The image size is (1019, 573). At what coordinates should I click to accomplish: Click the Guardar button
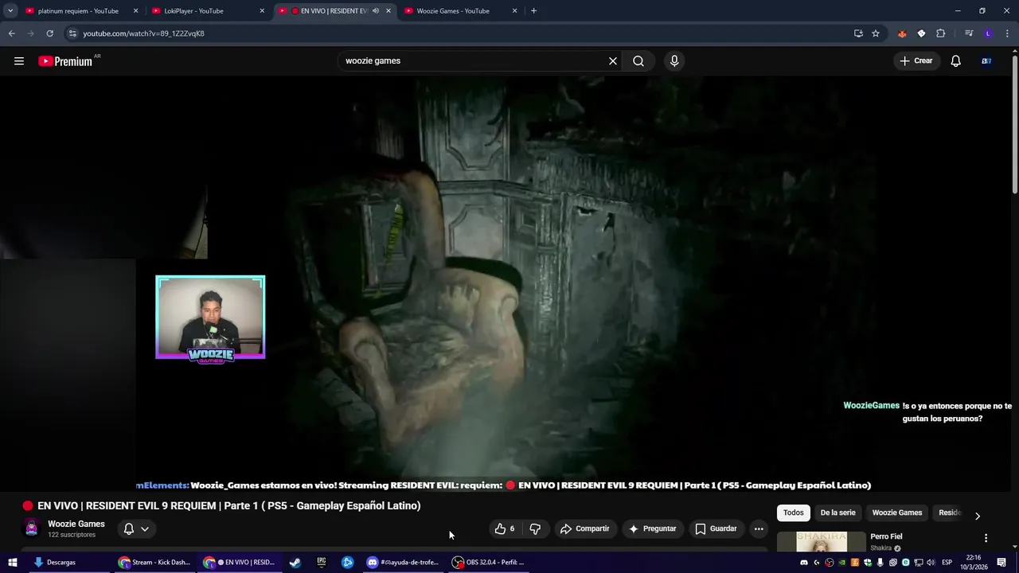click(x=716, y=528)
